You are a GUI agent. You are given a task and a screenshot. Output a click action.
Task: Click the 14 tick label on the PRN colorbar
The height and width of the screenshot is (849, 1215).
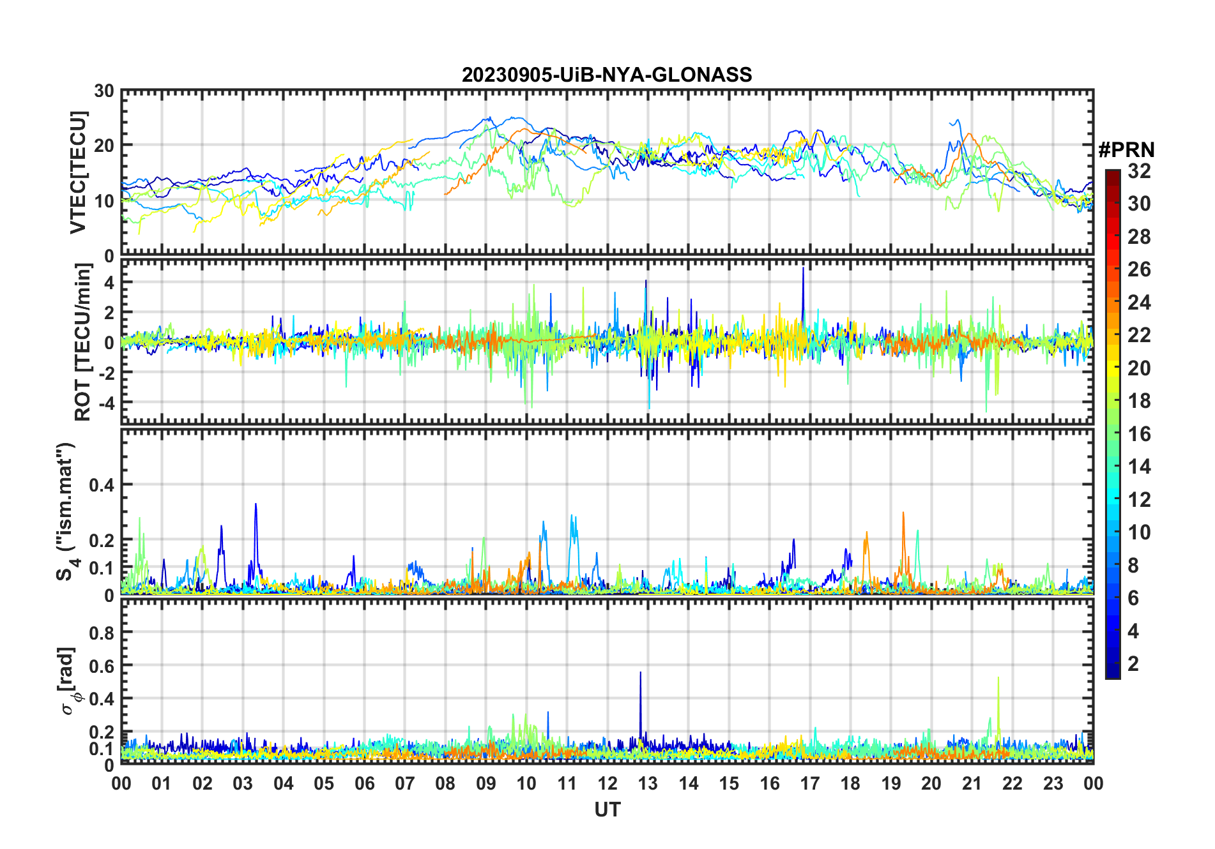point(1139,467)
